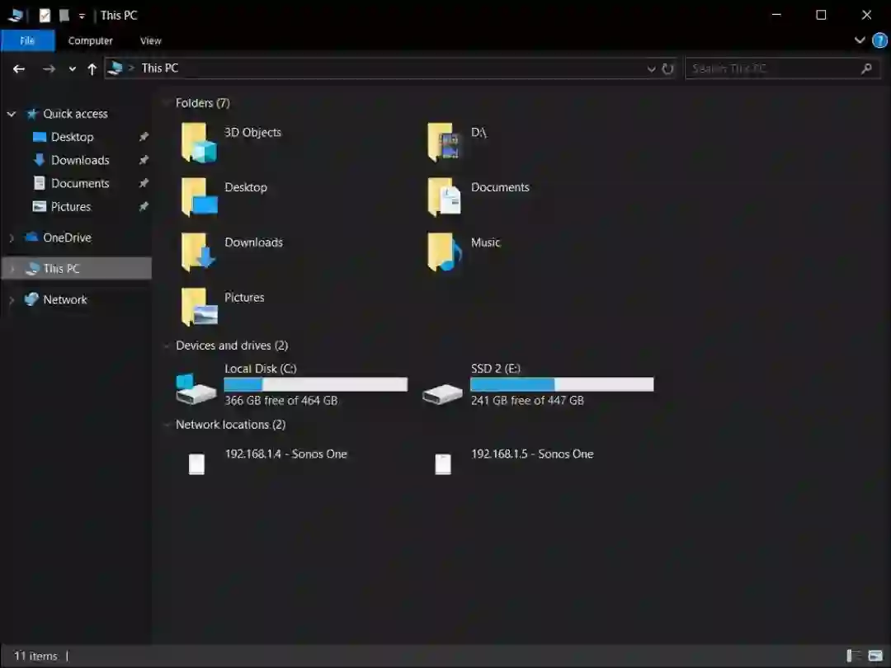891x668 pixels.
Task: Expand the OneDrive tree node
Action: pos(12,238)
